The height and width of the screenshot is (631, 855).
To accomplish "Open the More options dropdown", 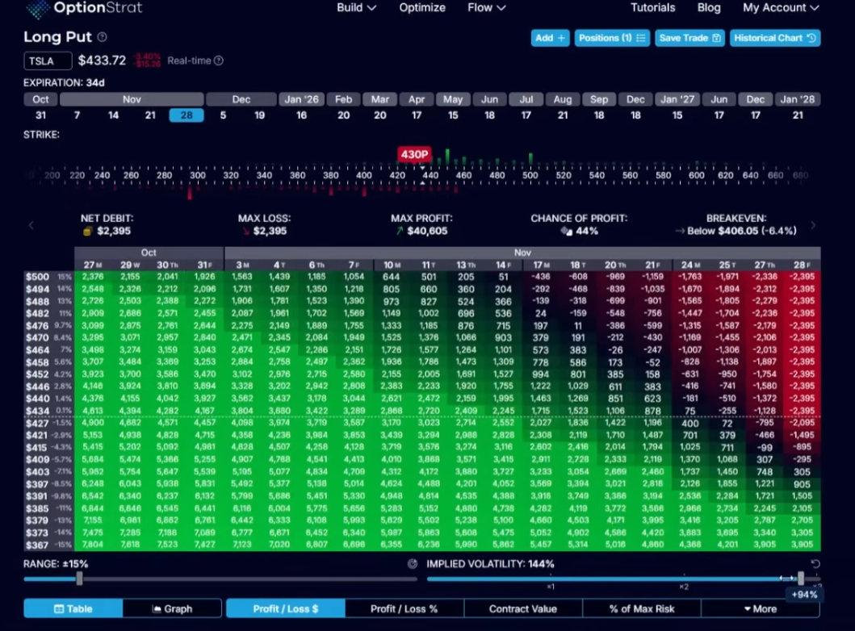I will tap(760, 608).
